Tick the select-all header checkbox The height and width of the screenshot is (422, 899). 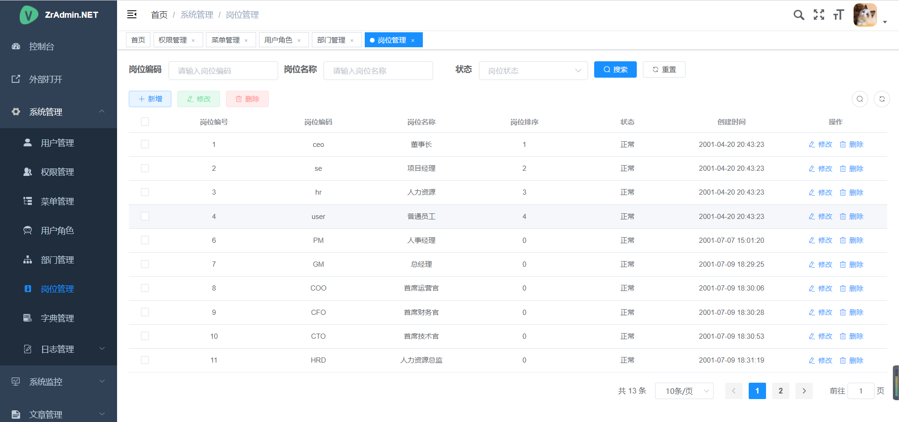click(x=145, y=122)
